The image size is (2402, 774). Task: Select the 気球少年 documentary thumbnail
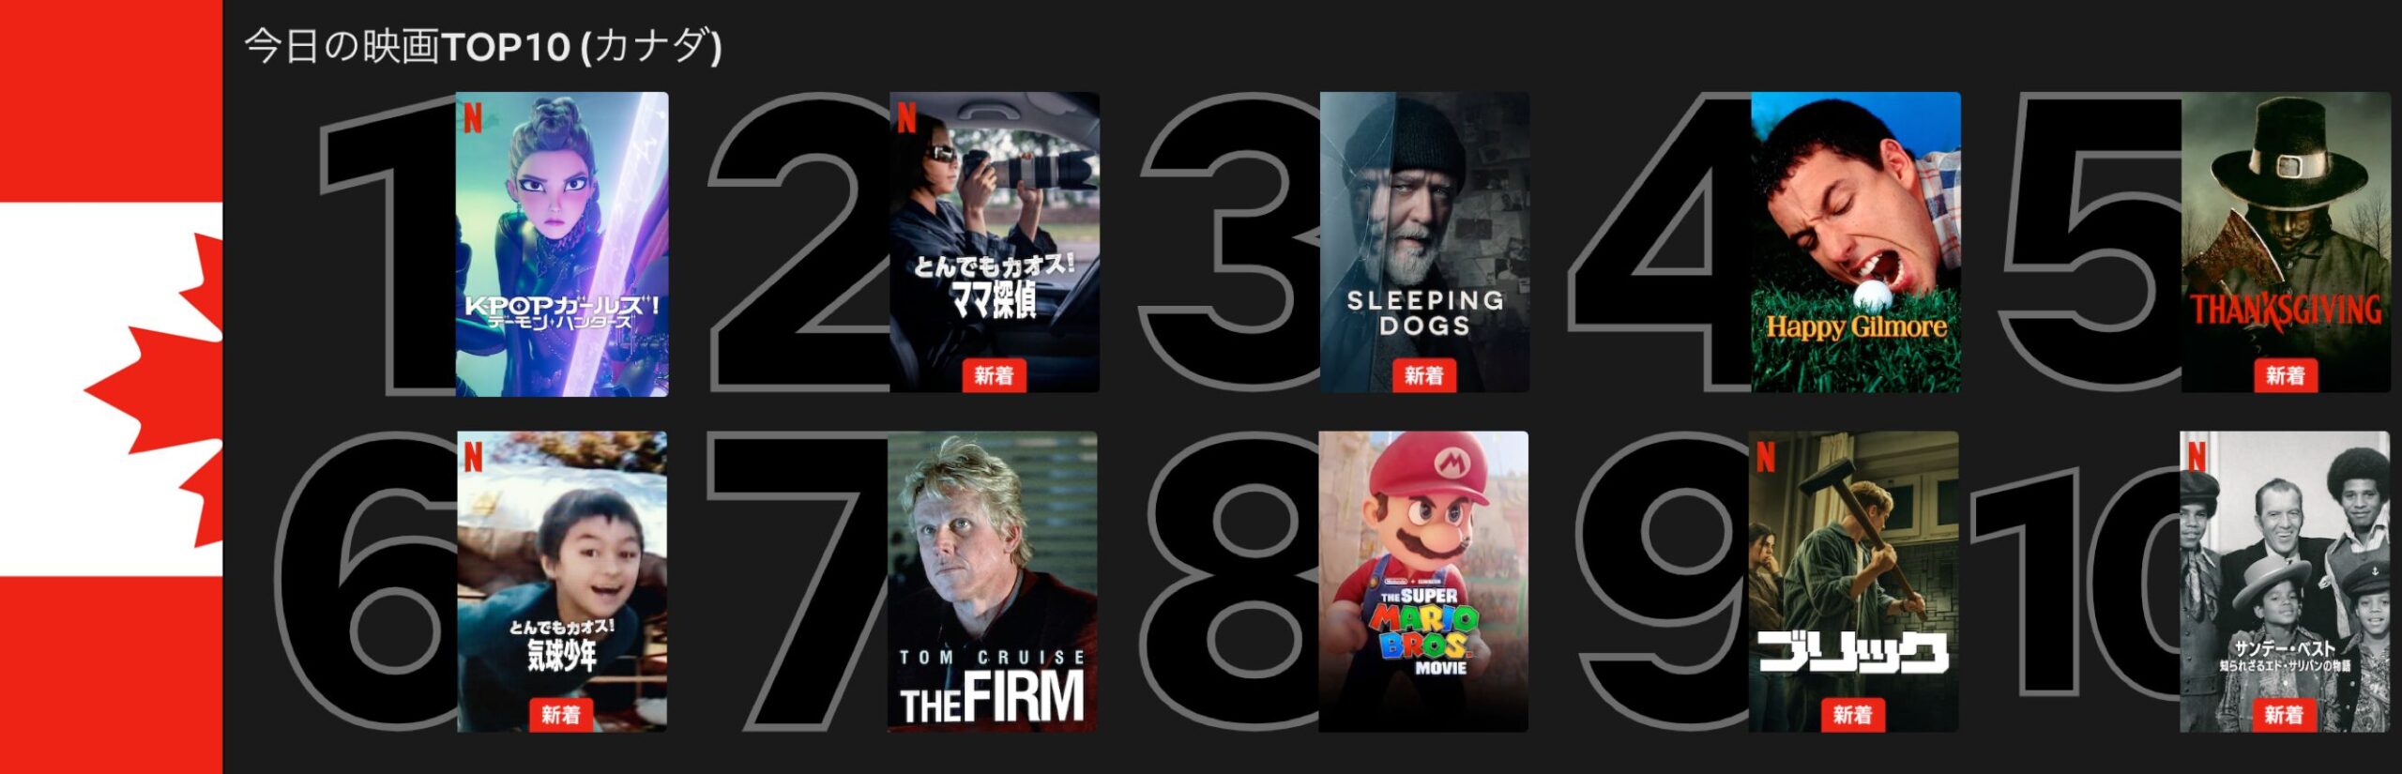[x=562, y=582]
